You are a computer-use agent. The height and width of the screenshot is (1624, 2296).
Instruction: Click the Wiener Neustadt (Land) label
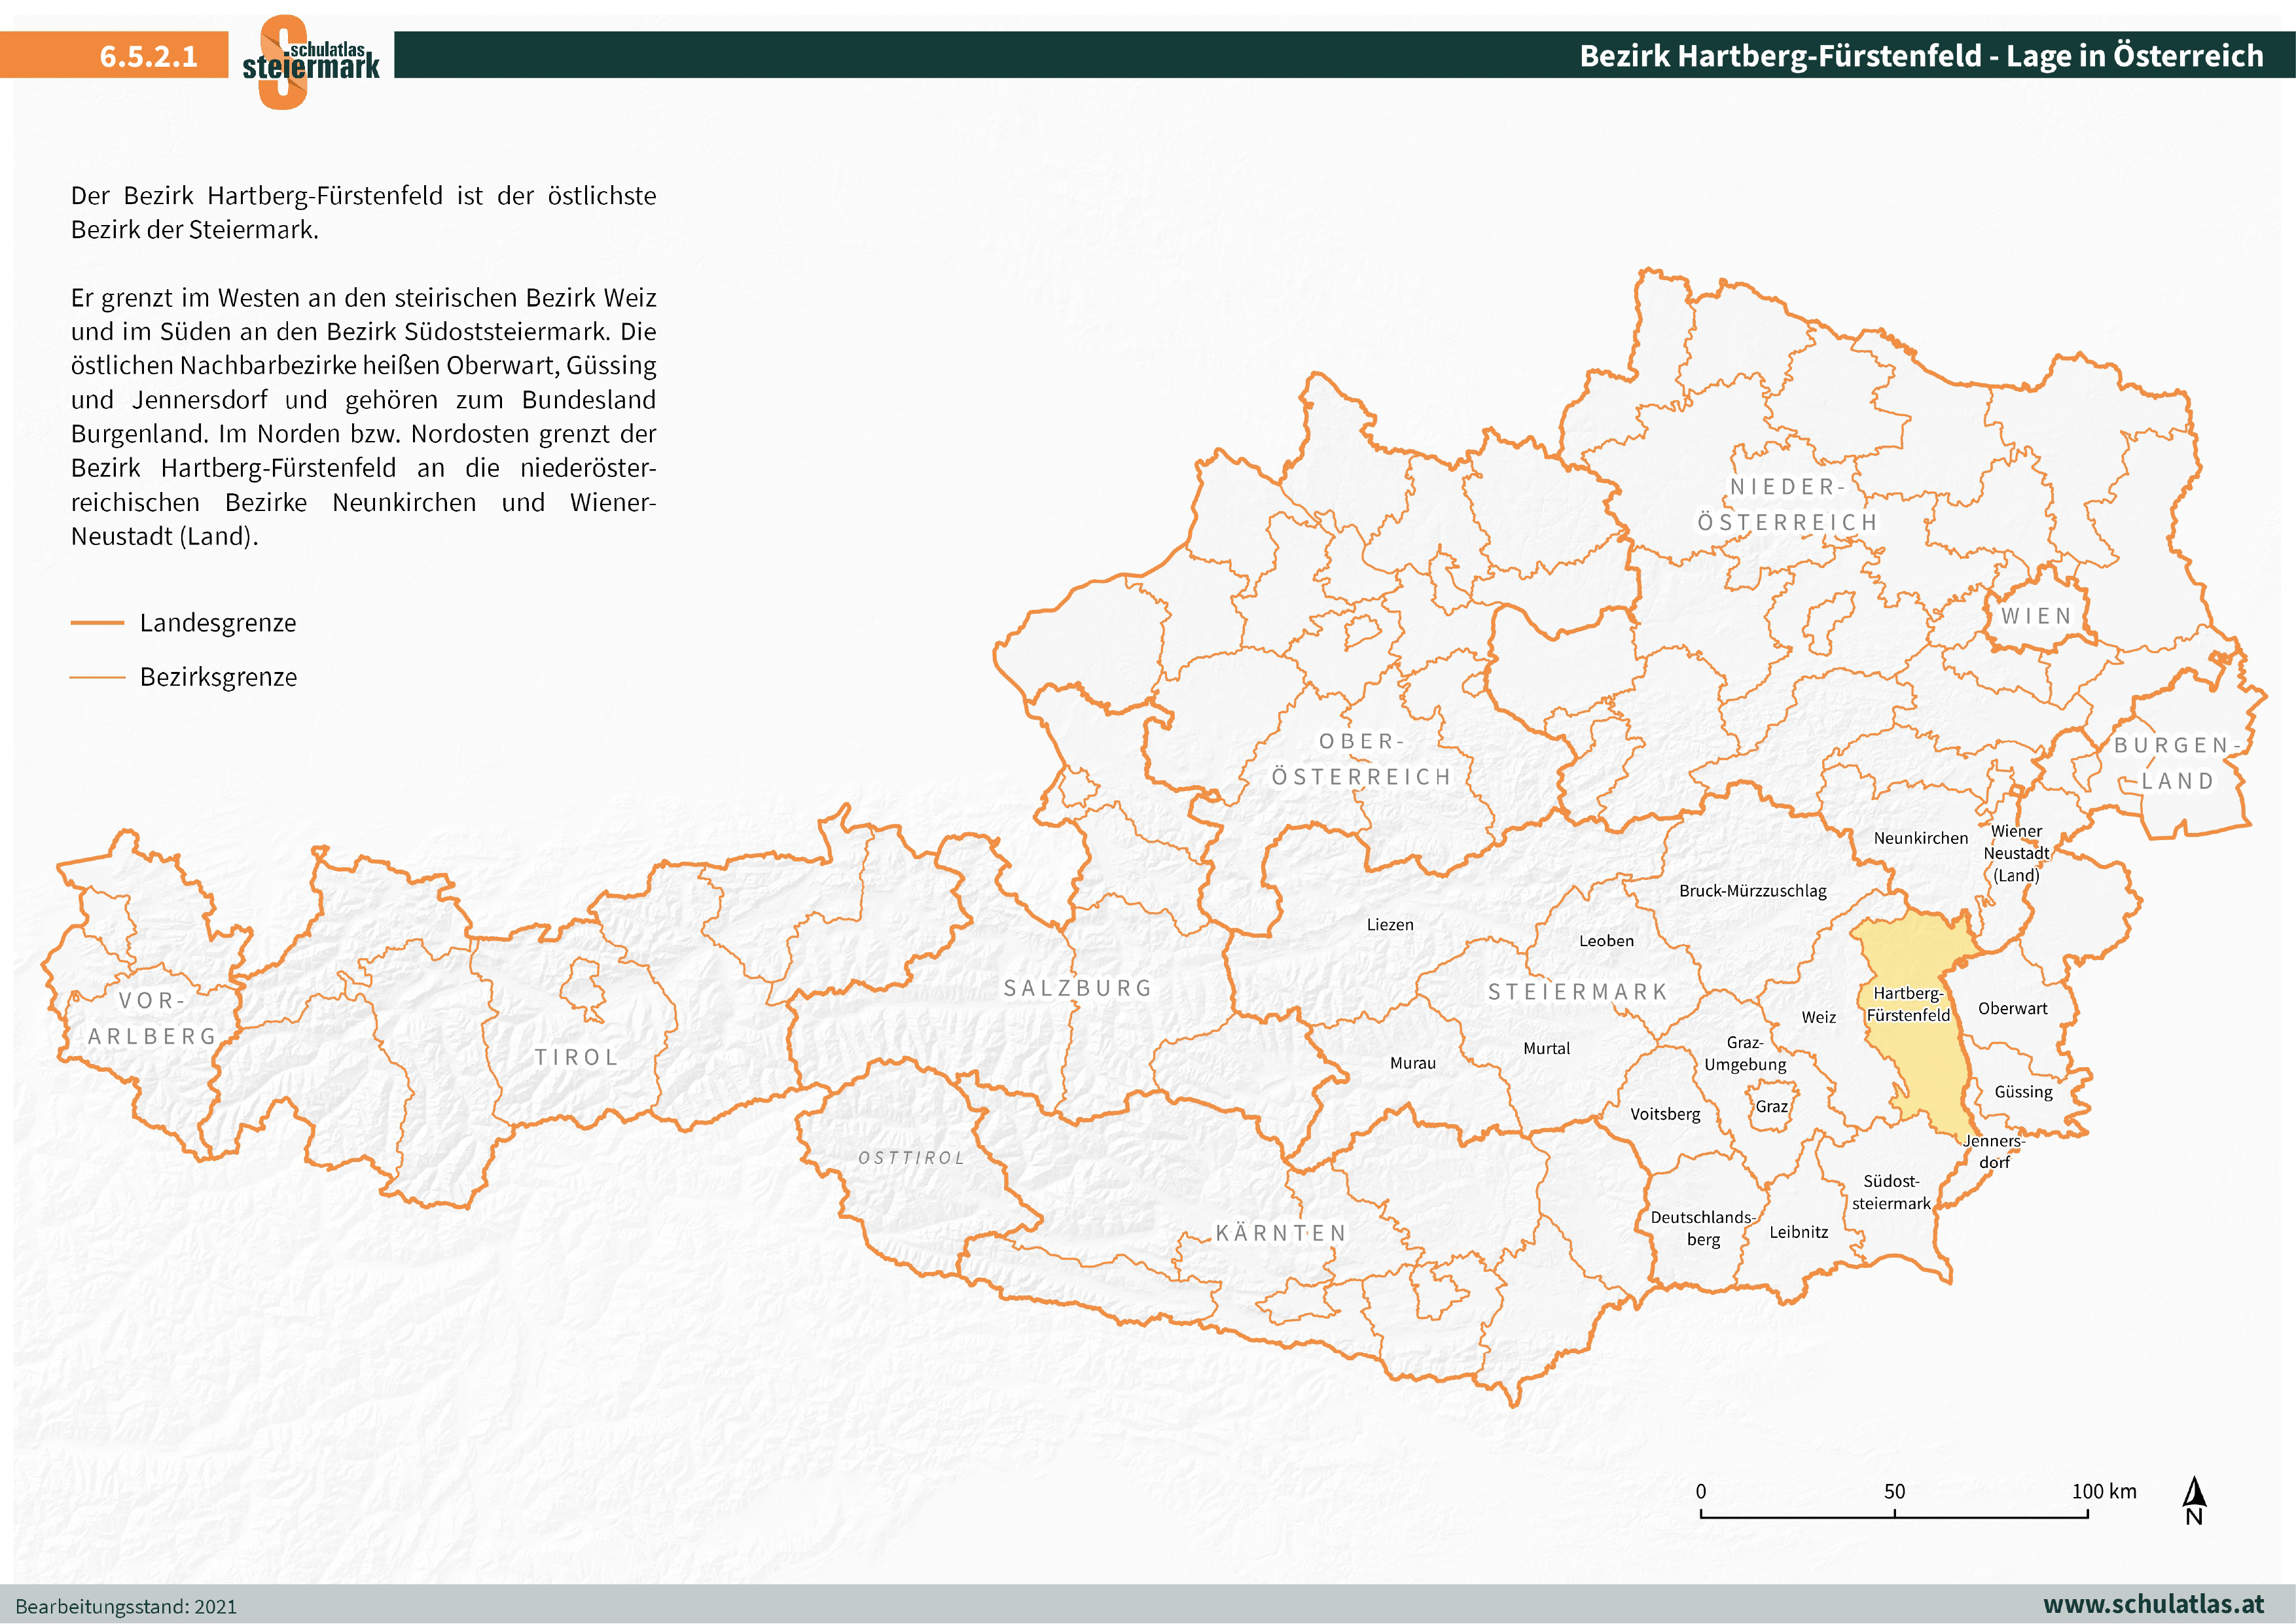click(2016, 853)
